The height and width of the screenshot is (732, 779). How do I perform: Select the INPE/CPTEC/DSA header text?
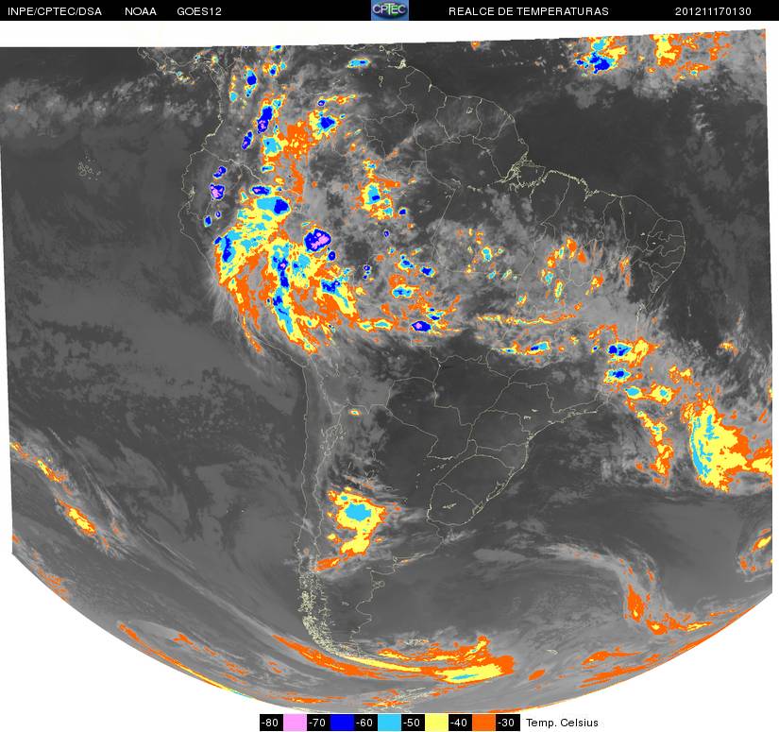[x=55, y=11]
